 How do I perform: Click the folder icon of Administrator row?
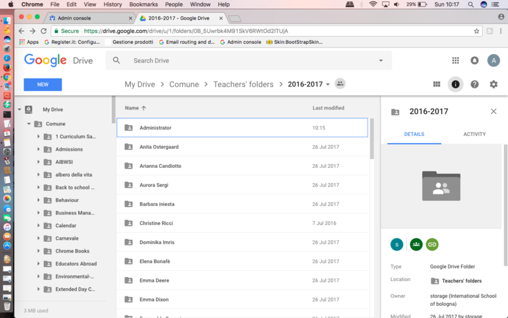(x=129, y=128)
